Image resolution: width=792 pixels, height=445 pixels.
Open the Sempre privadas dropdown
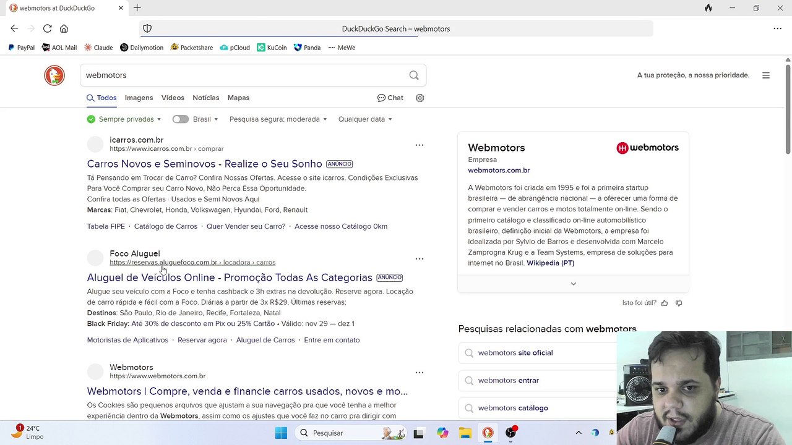tap(124, 119)
